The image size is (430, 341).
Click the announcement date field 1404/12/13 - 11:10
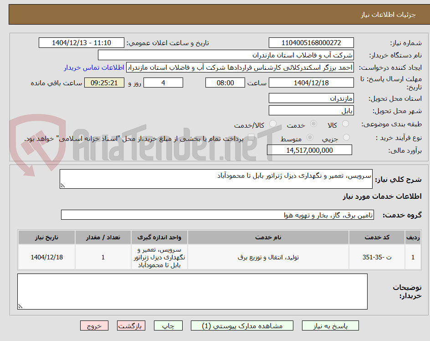coord(82,43)
